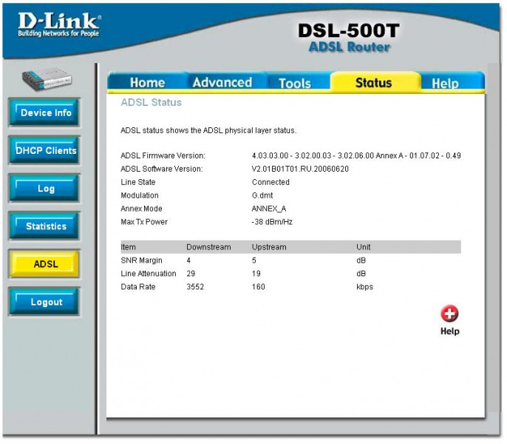Screen dimensions: 507x444
Task: Switch to the Advanced tab
Action: 222,83
